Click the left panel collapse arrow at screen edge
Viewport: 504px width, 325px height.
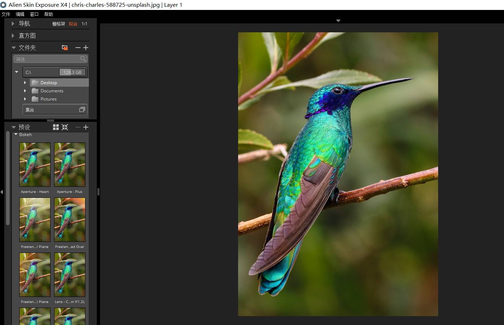click(2, 192)
